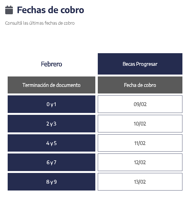Click the word Febrero in the table
192x199 pixels.
pyautogui.click(x=51, y=64)
